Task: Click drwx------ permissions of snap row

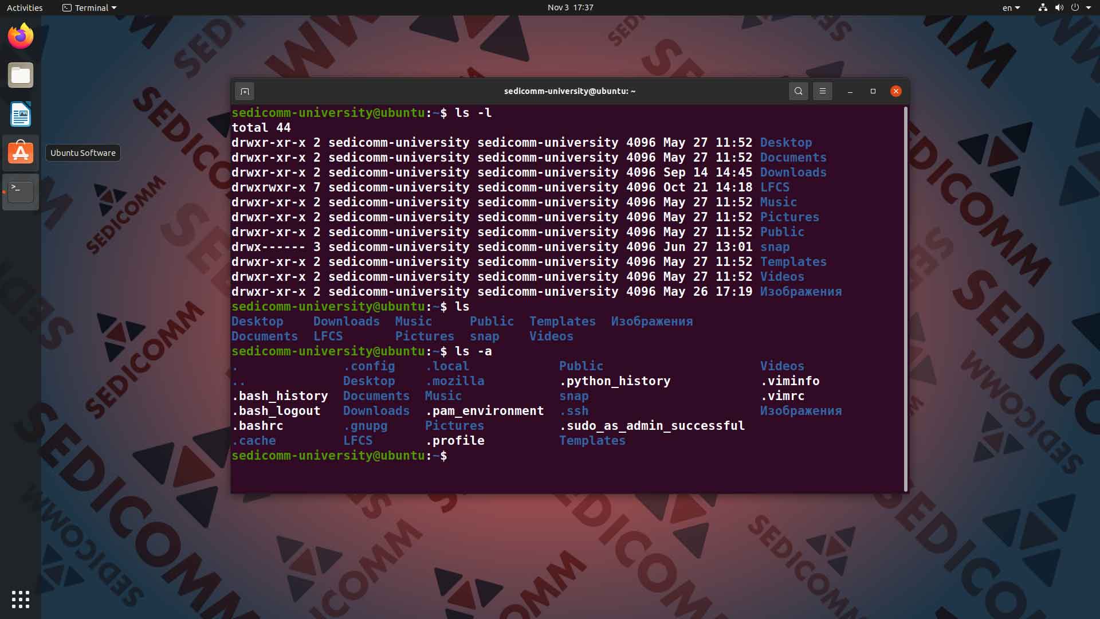Action: (x=269, y=247)
